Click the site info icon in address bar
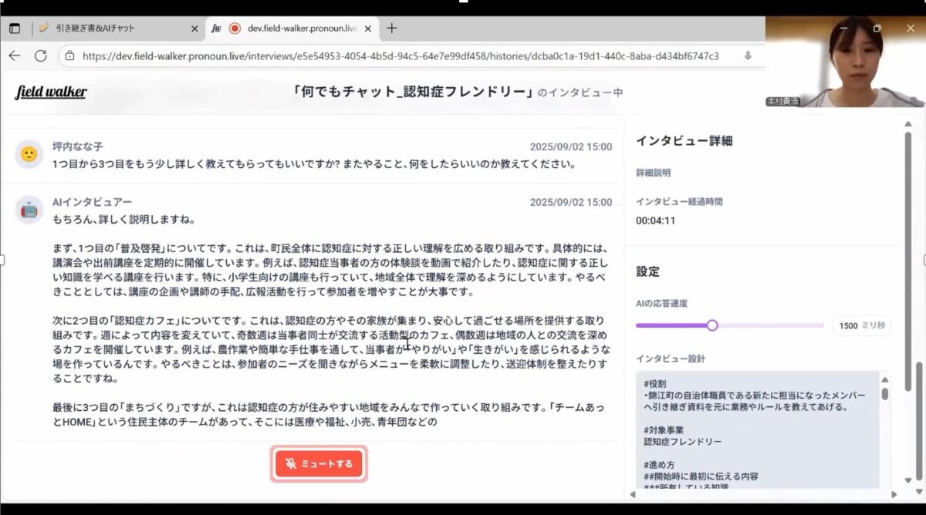This screenshot has height=515, width=926. point(69,56)
